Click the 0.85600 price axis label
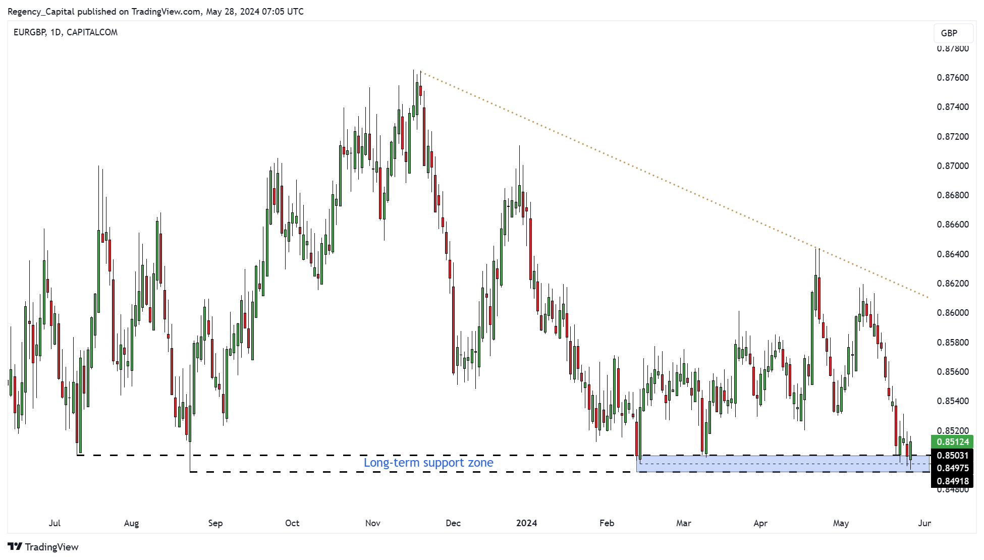The height and width of the screenshot is (560, 984). (953, 372)
